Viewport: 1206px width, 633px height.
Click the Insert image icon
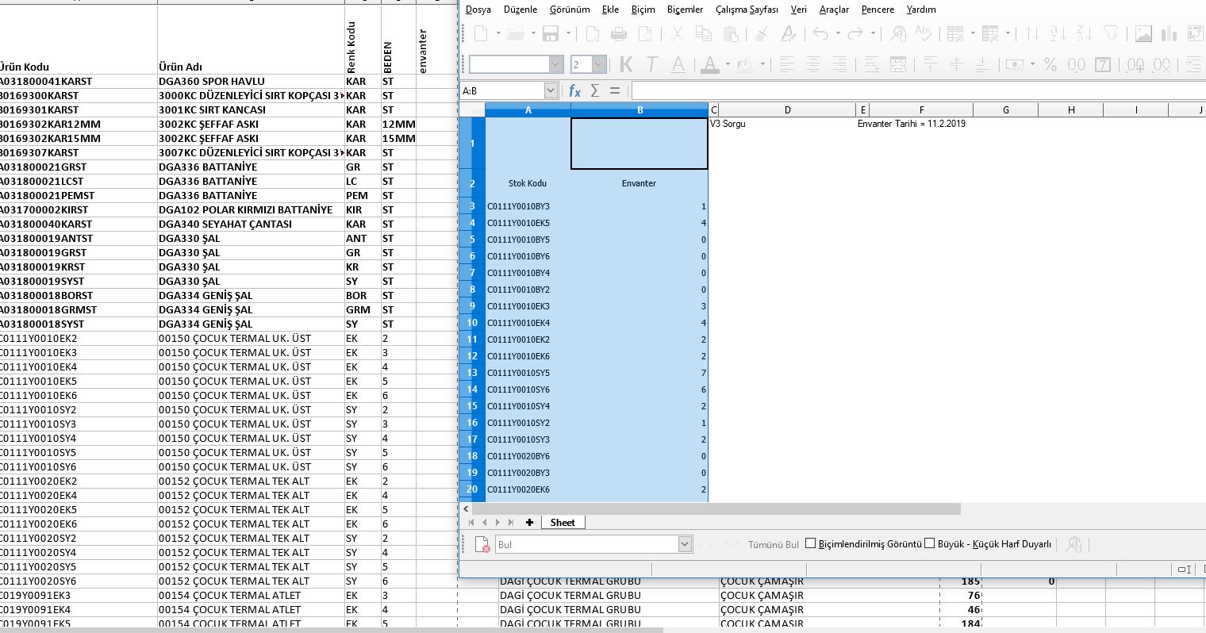pyautogui.click(x=1143, y=33)
